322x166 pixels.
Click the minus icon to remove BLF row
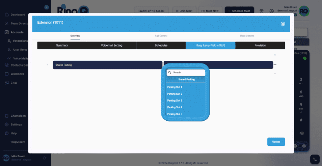(x=275, y=74)
